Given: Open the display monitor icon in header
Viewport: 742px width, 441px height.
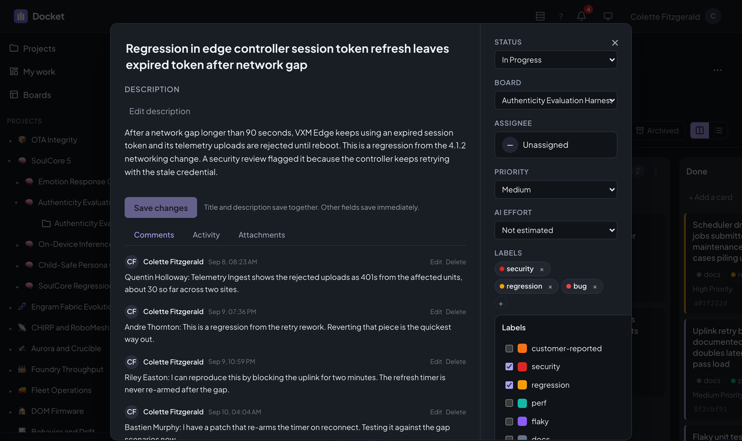Looking at the screenshot, I should click(x=608, y=16).
